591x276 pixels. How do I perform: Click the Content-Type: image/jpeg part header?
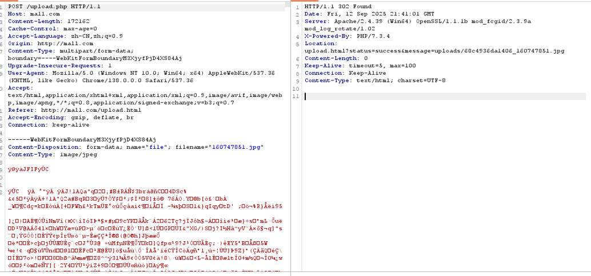(x=53, y=155)
